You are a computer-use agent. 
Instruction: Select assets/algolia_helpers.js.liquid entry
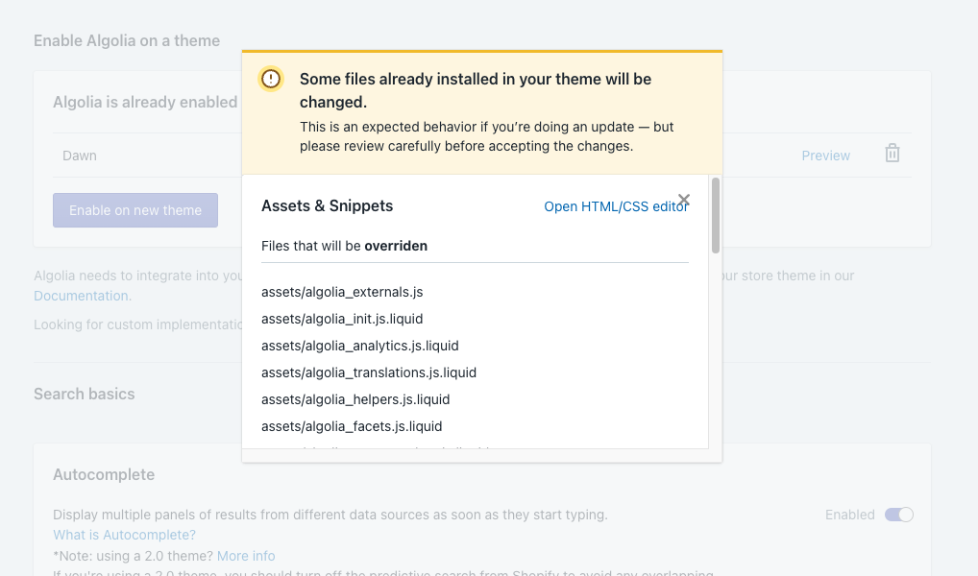pyautogui.click(x=355, y=399)
